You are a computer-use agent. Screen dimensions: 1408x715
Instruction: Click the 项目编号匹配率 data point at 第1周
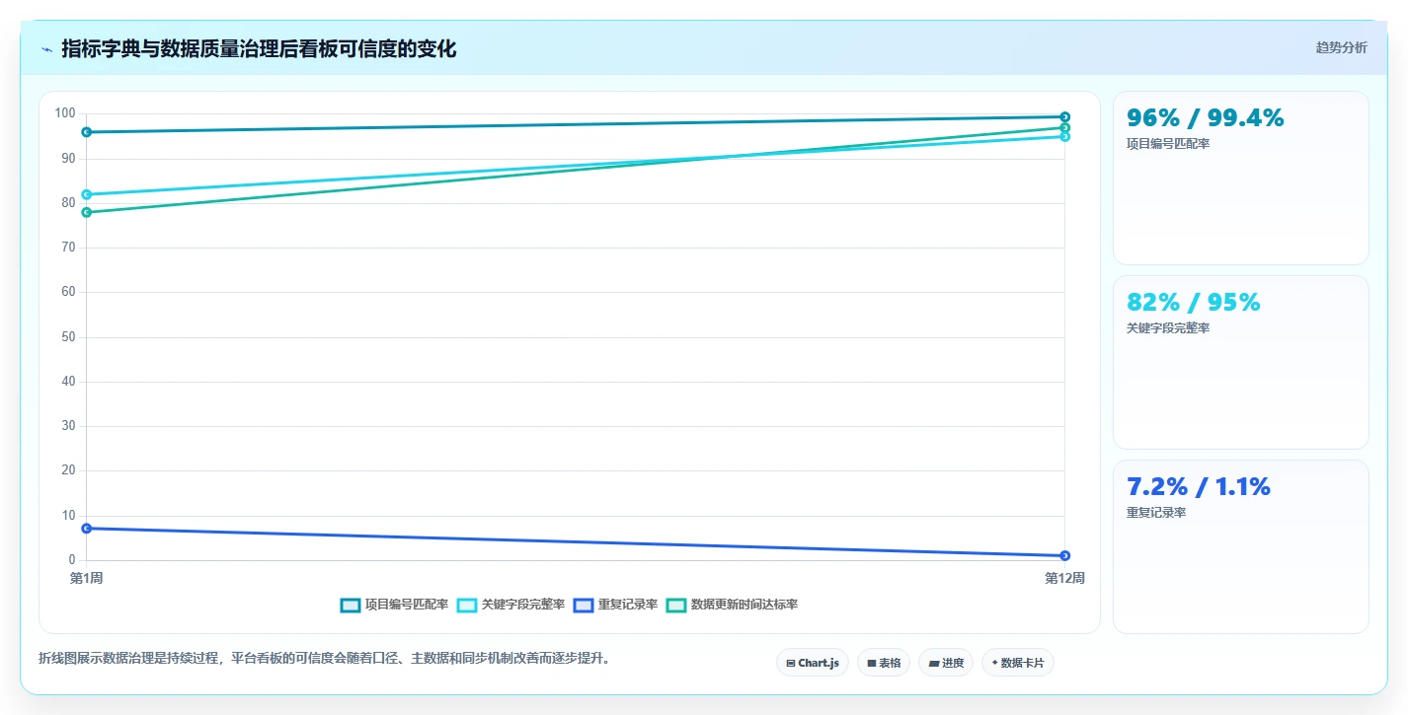point(87,132)
